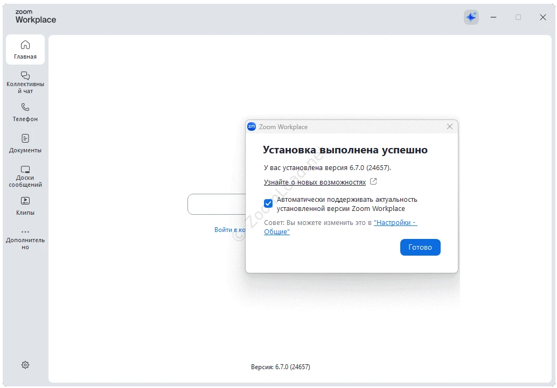This screenshot has width=557, height=388.
Task: Open the Главная home tab in sidebar
Action: pos(25,50)
